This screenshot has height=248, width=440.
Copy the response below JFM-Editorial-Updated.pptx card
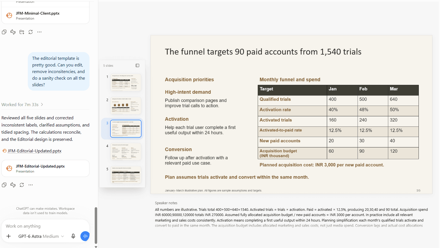click(4, 185)
